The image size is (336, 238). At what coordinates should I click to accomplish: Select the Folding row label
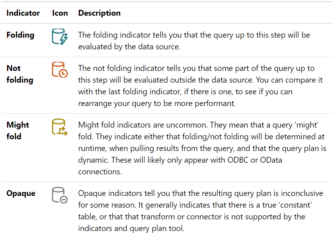click(x=20, y=35)
